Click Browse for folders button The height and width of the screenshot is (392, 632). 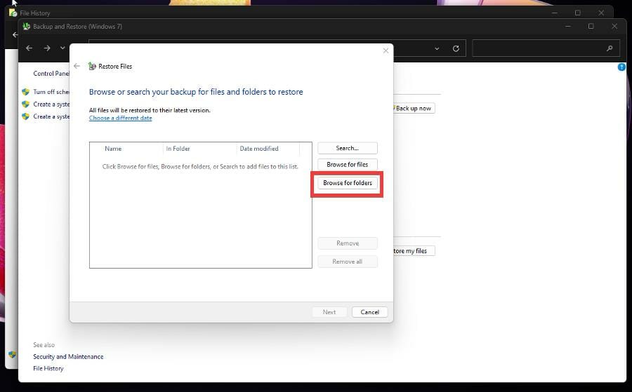348,183
